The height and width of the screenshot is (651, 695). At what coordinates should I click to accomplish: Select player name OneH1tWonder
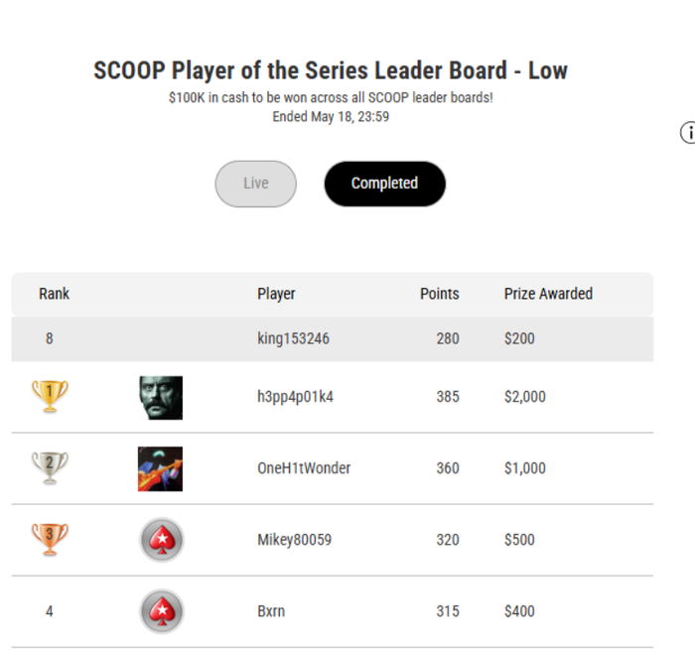click(304, 468)
